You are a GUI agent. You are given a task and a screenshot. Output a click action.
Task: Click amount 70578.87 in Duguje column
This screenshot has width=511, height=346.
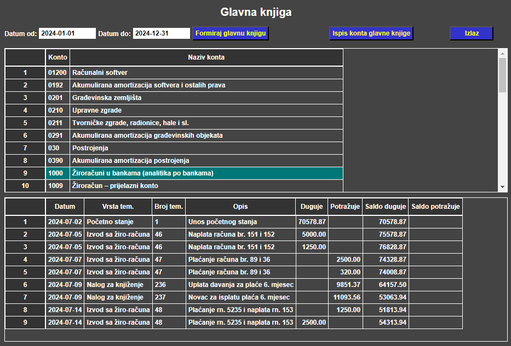click(x=312, y=222)
